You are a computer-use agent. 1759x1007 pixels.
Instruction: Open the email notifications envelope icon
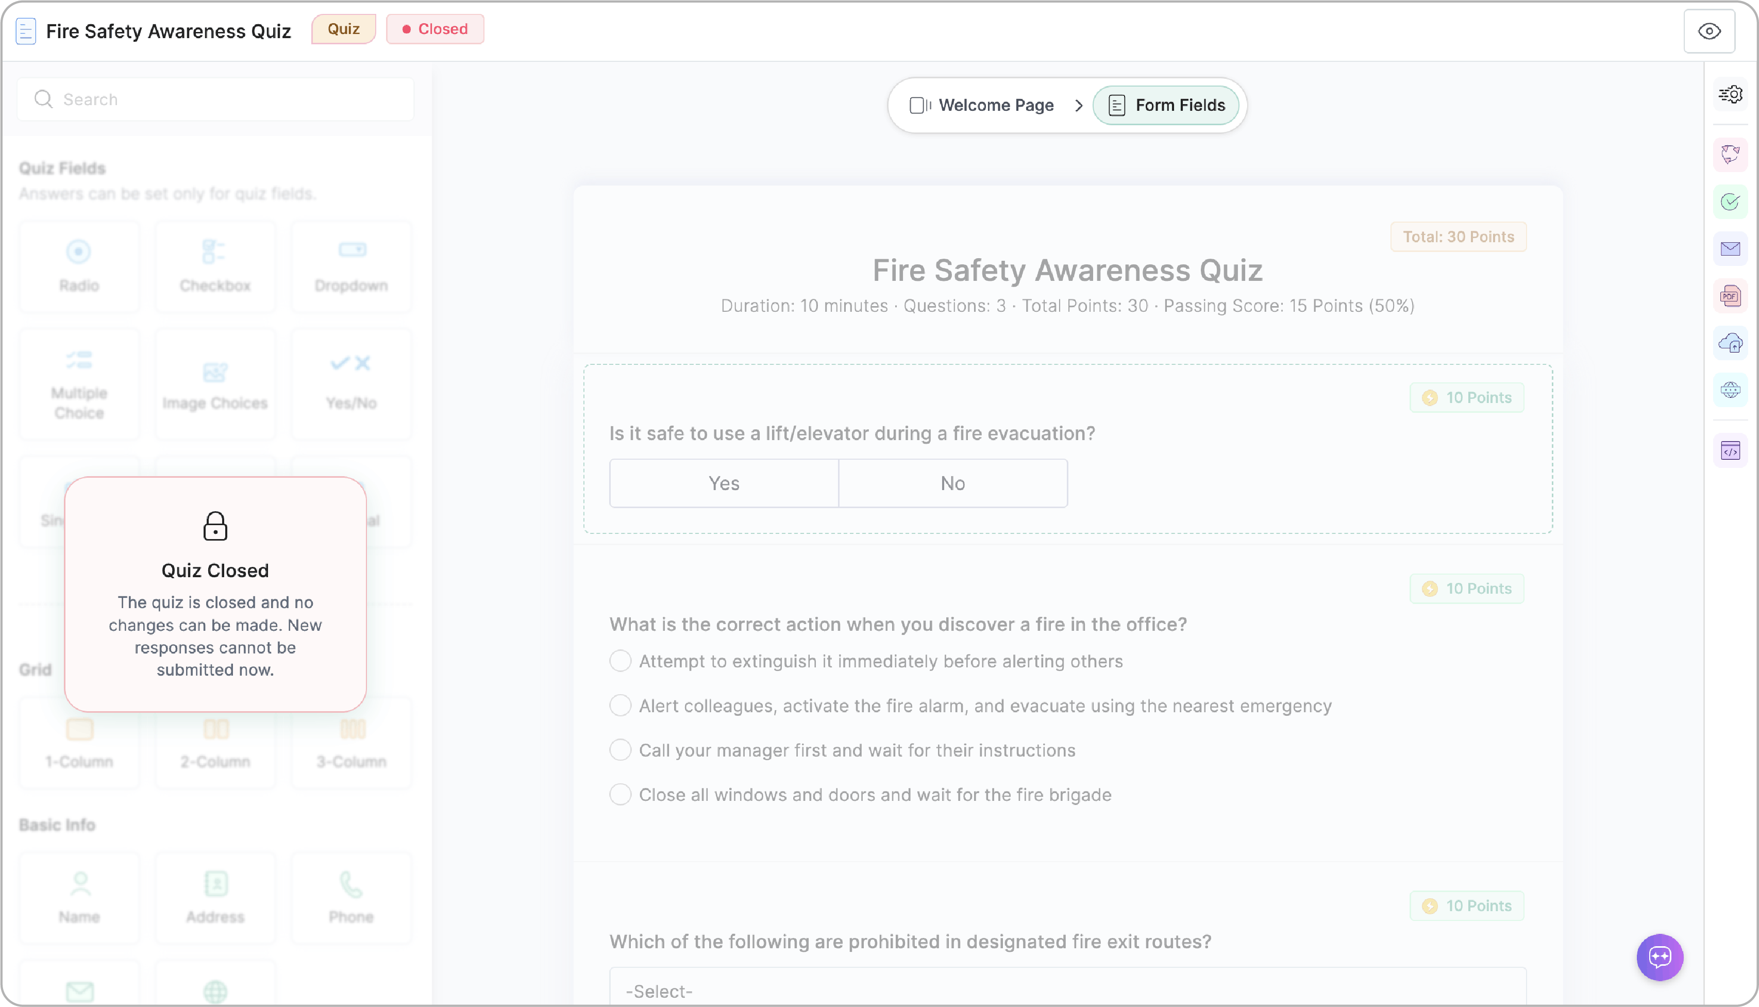coord(1730,248)
